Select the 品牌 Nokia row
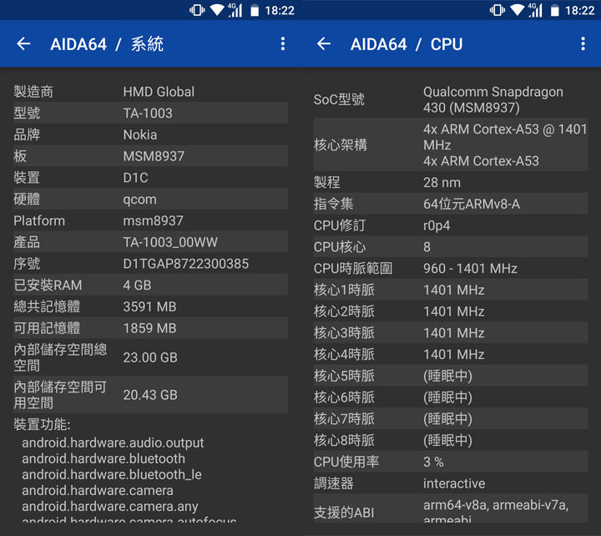Viewport: 601px width, 536px height. (x=150, y=134)
